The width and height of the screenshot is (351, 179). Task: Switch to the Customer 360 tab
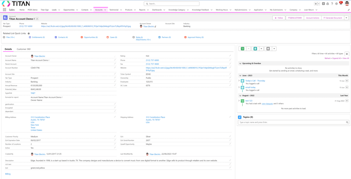point(24,49)
